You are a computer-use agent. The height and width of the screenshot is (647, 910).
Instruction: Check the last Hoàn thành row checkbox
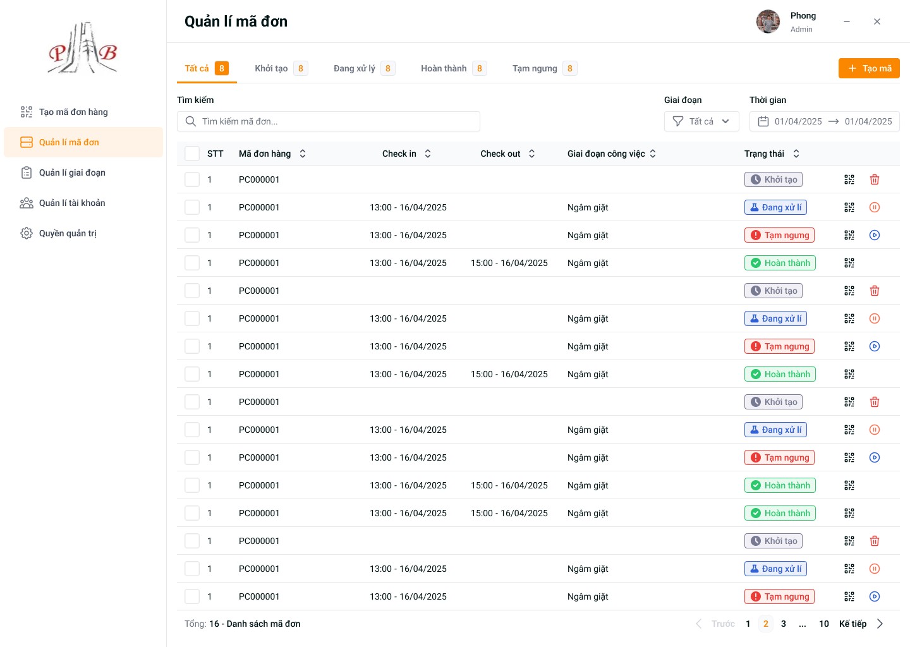coord(192,513)
